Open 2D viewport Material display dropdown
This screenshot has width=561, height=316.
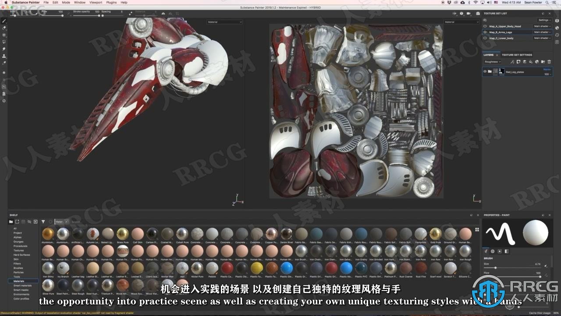coord(462,22)
